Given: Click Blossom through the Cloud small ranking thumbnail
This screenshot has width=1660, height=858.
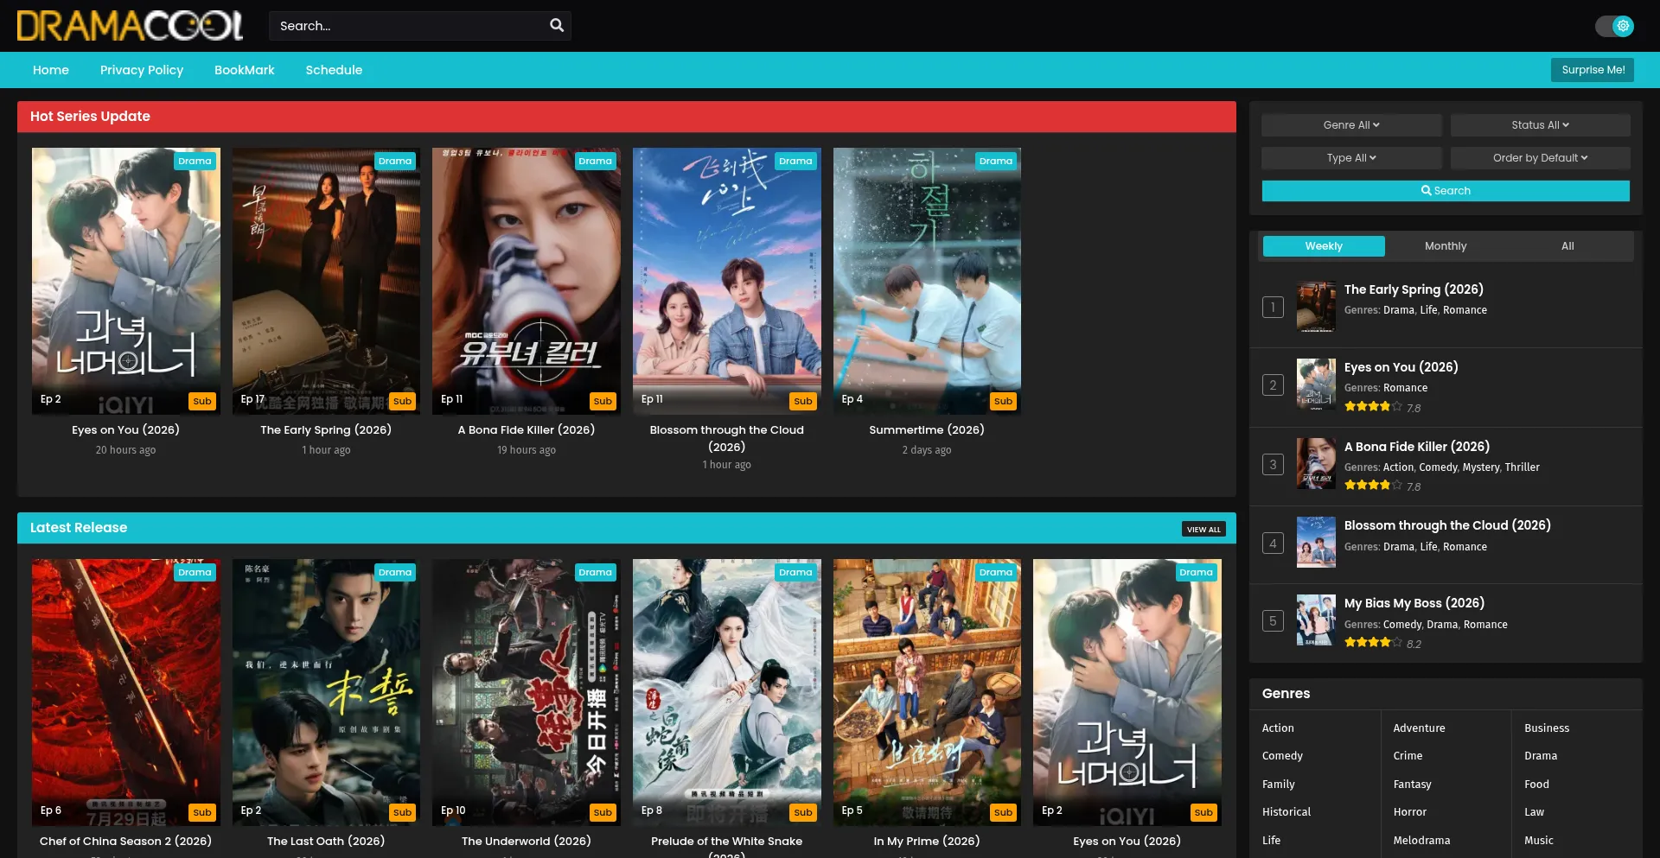Looking at the screenshot, I should (1316, 543).
